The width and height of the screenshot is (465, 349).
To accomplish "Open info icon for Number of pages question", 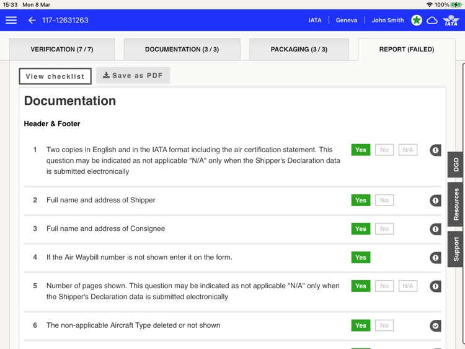I will point(435,286).
